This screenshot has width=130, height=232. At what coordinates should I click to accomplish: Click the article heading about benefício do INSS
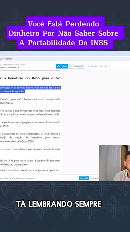coord(30,78)
